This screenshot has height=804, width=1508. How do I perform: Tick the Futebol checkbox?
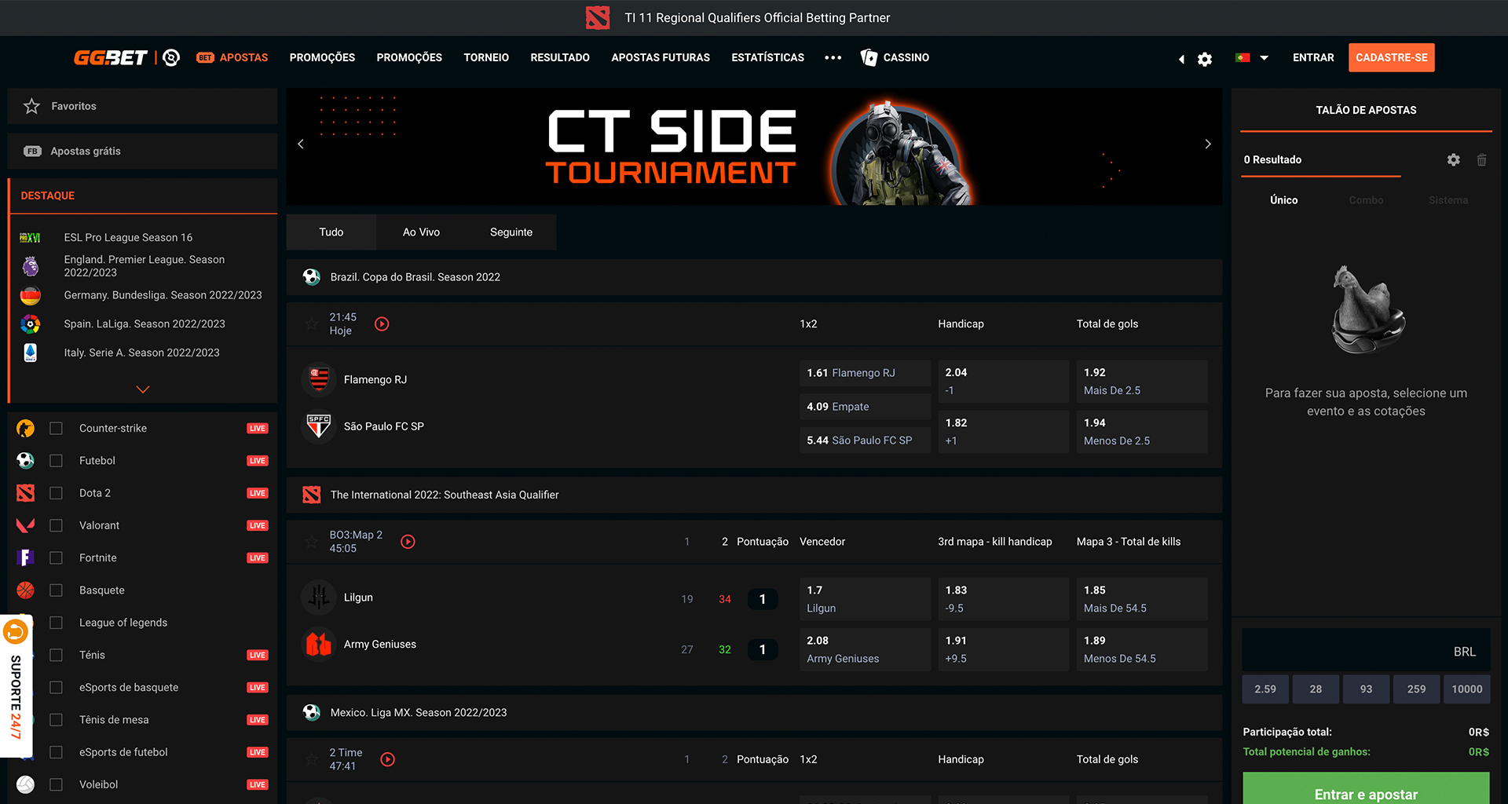tap(56, 461)
